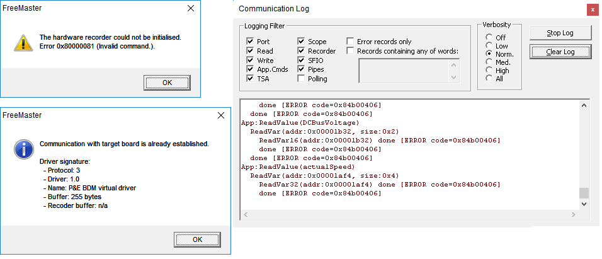Toggle the App.Cmds logging filter checkbox
The height and width of the screenshot is (259, 602).
point(251,69)
